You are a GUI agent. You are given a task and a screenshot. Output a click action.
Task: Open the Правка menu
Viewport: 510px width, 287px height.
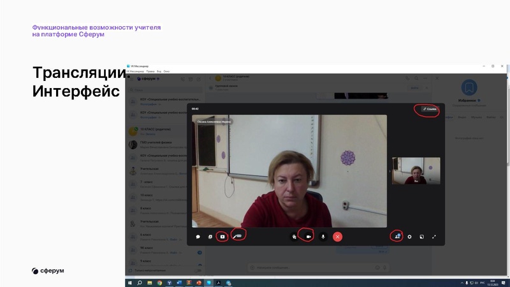[150, 71]
